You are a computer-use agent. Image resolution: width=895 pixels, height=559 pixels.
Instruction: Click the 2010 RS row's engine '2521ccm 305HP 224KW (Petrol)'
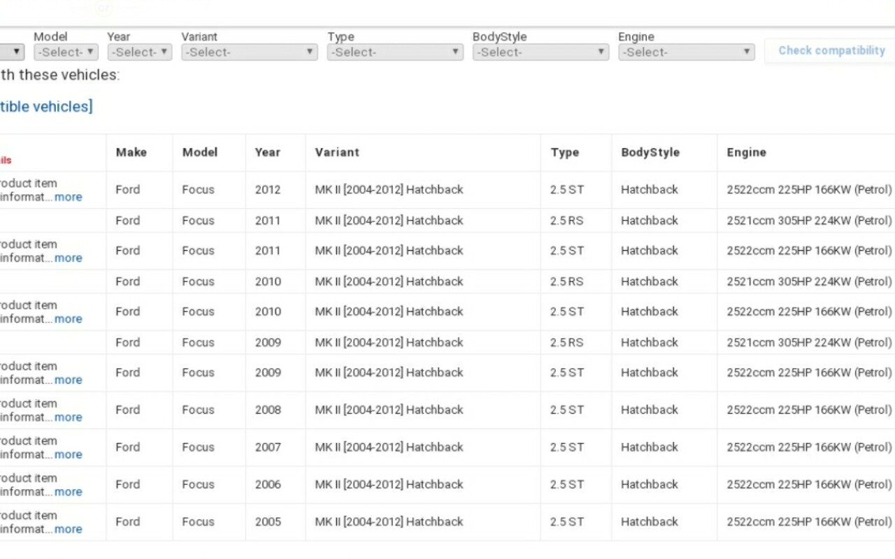click(x=810, y=282)
